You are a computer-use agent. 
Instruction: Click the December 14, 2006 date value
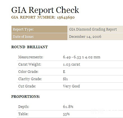[x=85, y=37]
